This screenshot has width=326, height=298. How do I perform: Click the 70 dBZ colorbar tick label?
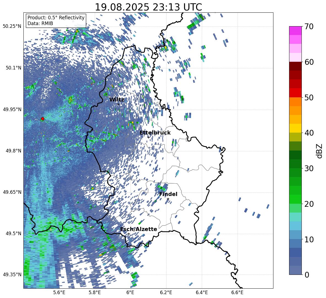tap(309, 27)
